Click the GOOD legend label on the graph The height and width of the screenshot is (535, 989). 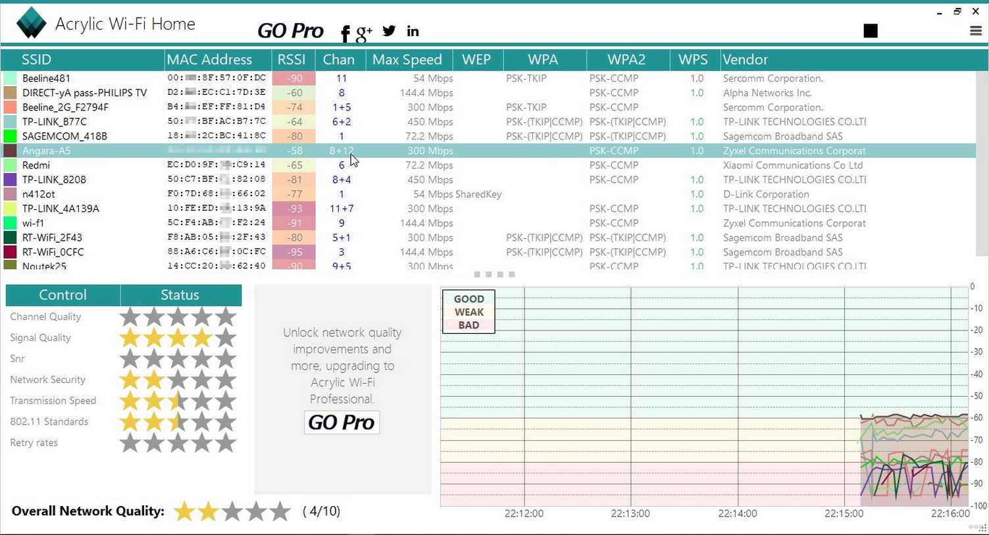point(469,299)
